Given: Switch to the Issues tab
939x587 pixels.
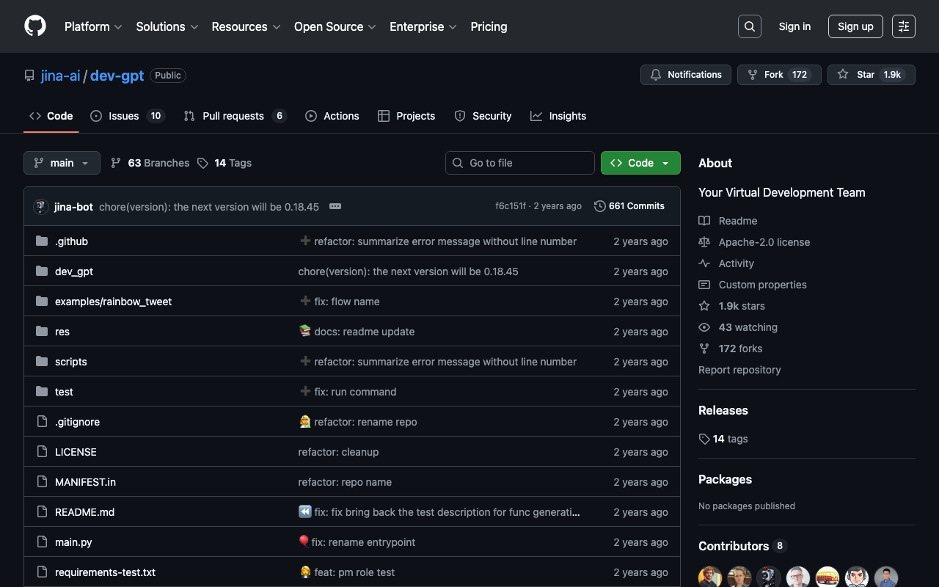Looking at the screenshot, I should 123,116.
